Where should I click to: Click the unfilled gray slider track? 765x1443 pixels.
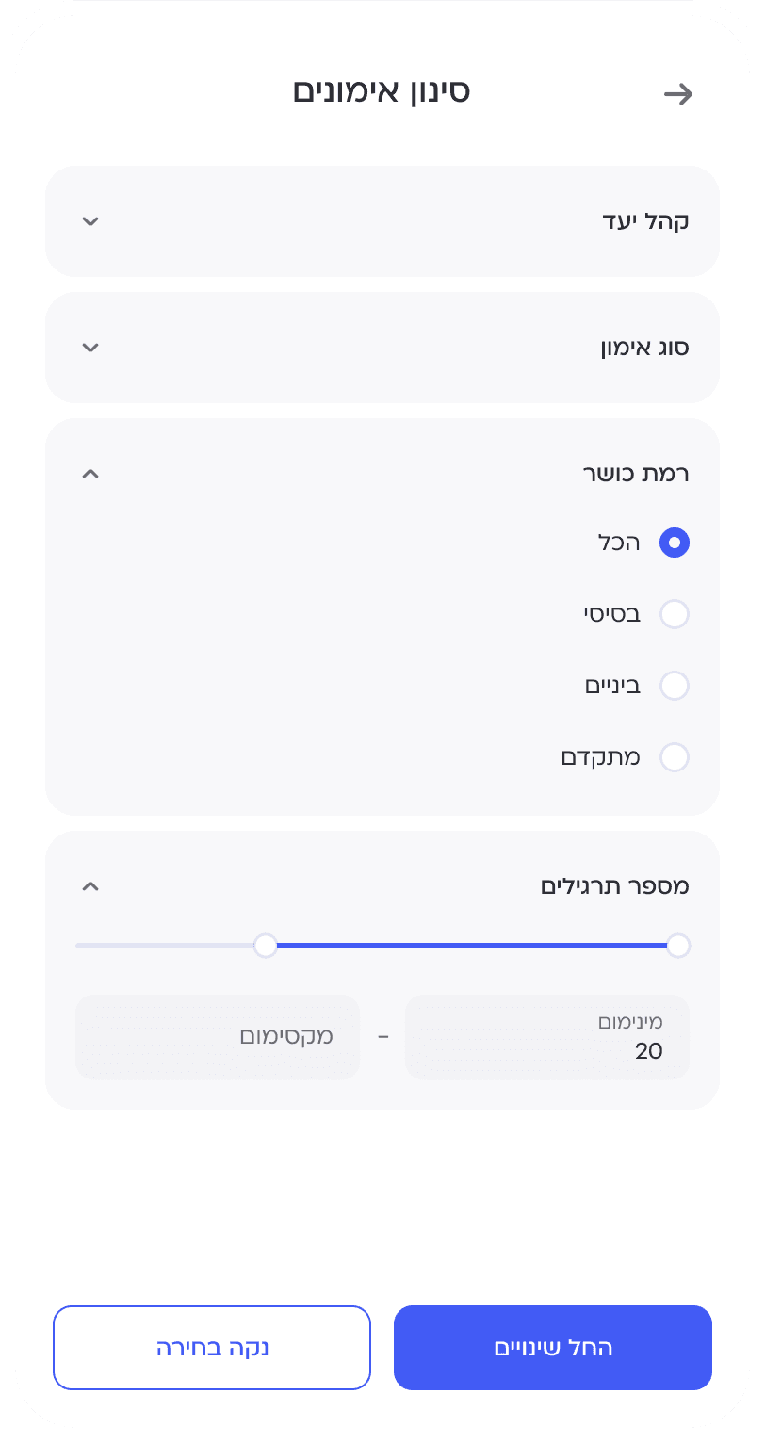165,946
